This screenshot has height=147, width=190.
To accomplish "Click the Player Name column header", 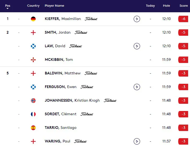I will (54, 6).
